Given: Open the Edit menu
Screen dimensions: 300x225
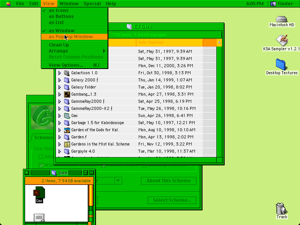Looking at the screenshot, I should click(34, 4).
